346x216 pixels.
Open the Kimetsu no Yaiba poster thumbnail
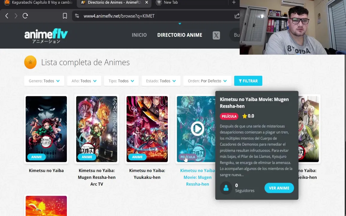click(46, 129)
